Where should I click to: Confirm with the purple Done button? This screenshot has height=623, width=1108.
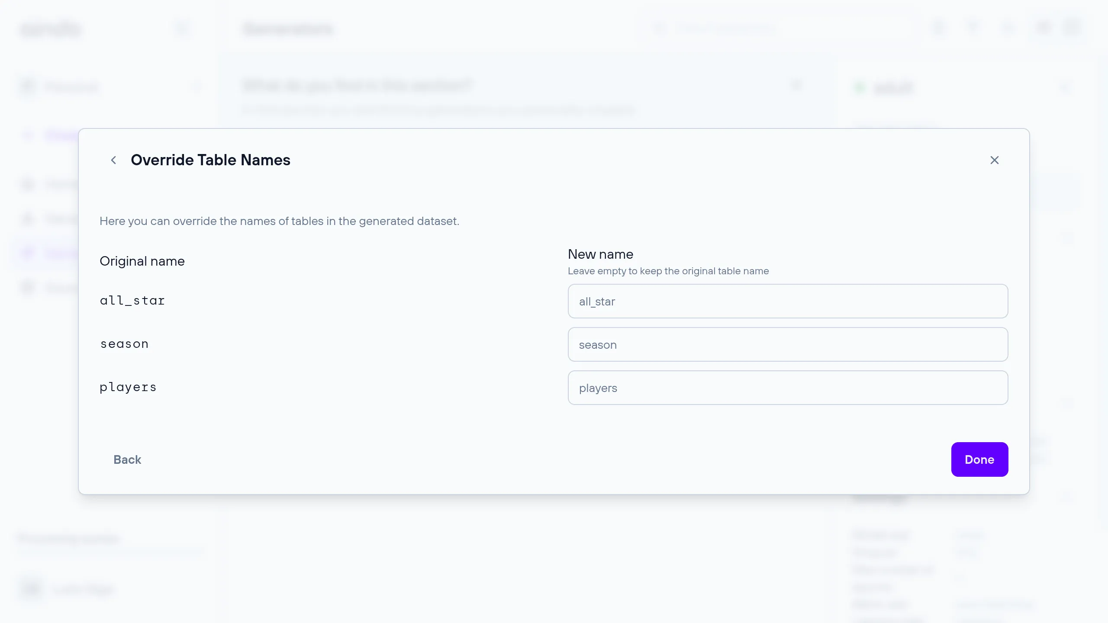click(979, 459)
